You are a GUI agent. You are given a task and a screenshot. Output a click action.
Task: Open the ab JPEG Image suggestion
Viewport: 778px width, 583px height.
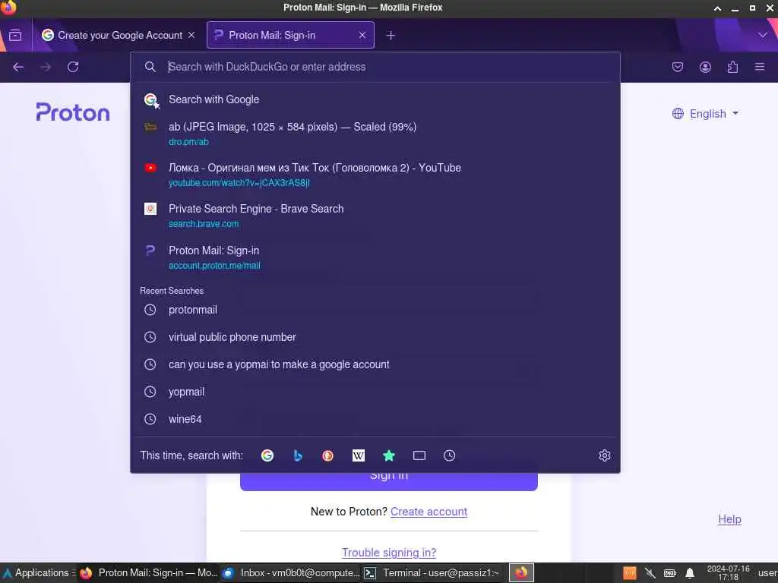tap(375, 134)
